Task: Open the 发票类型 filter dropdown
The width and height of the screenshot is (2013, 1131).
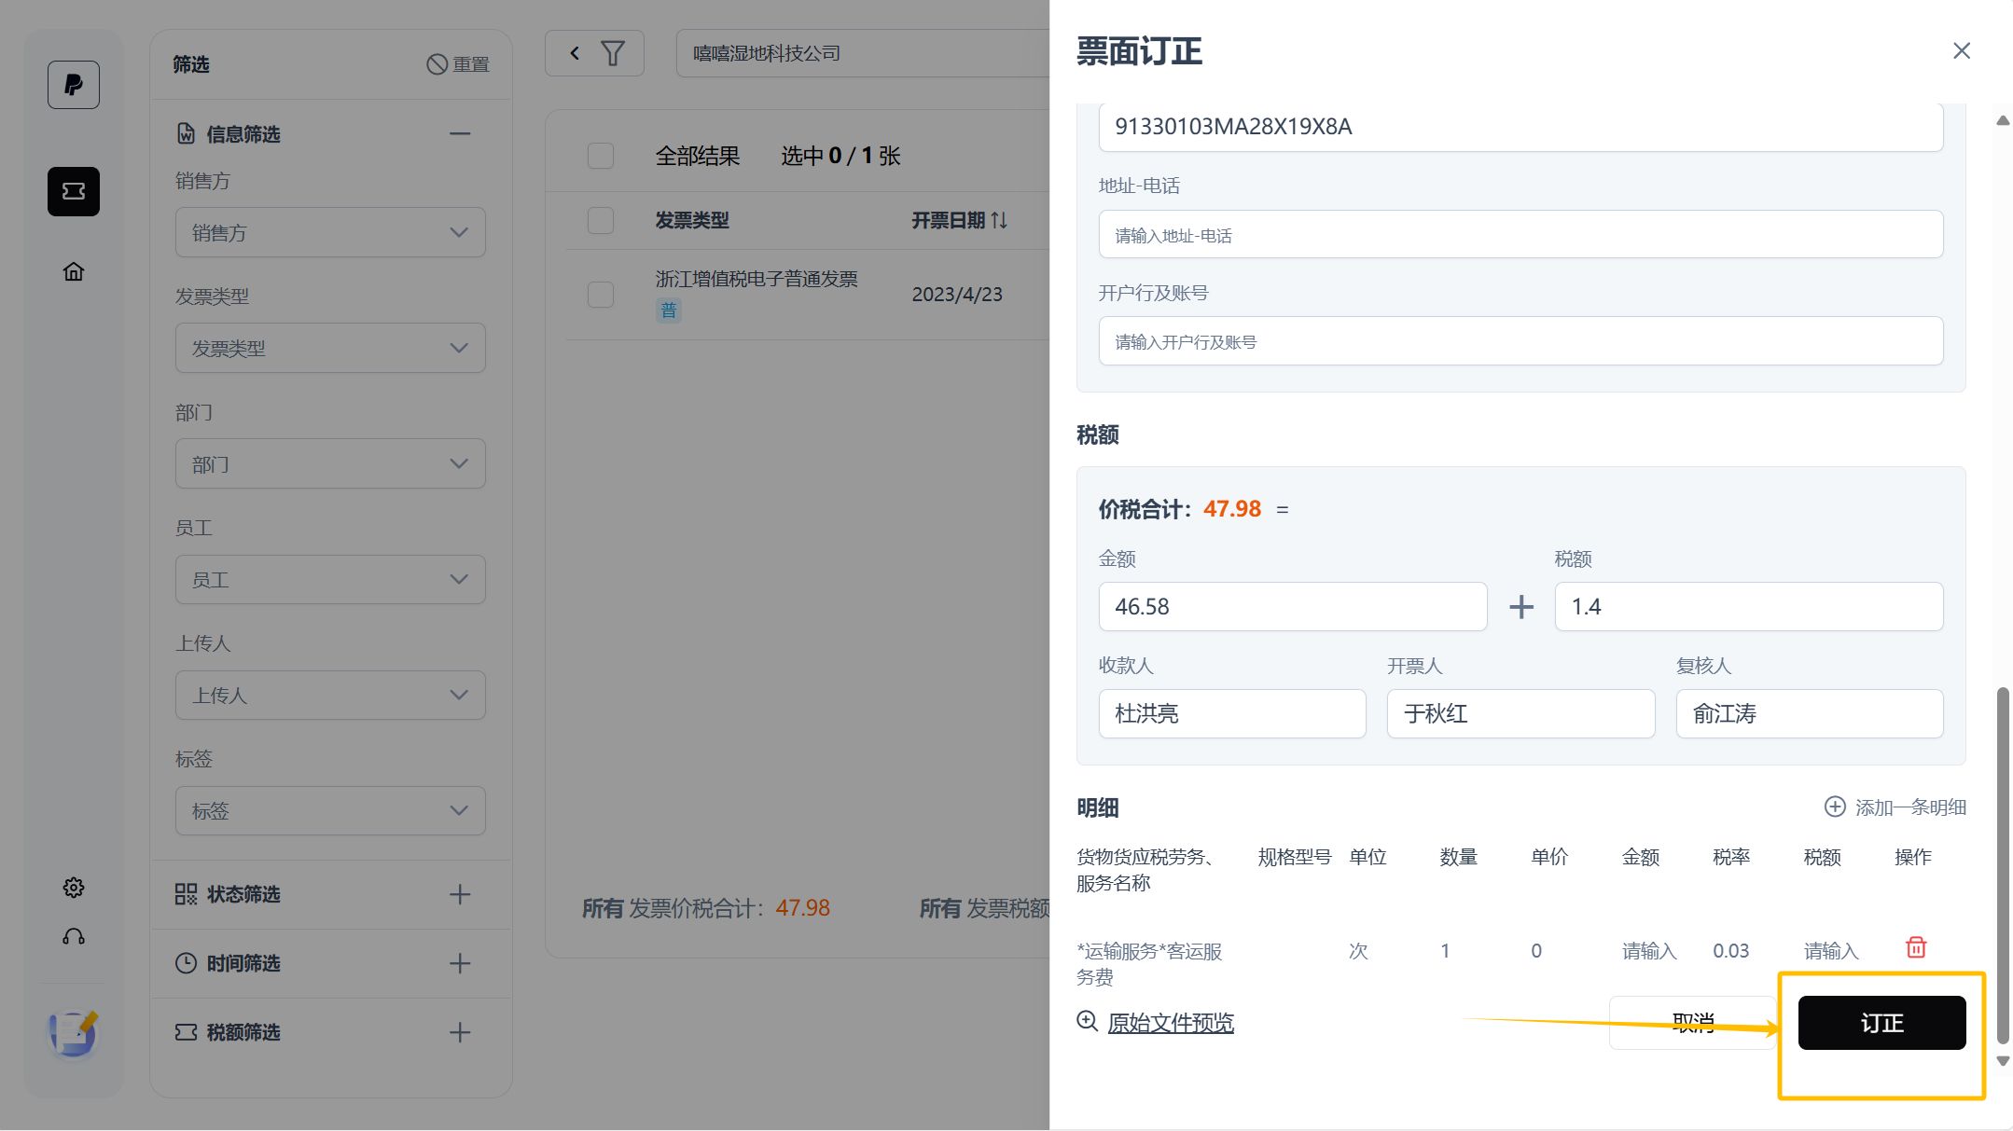Action: point(330,348)
